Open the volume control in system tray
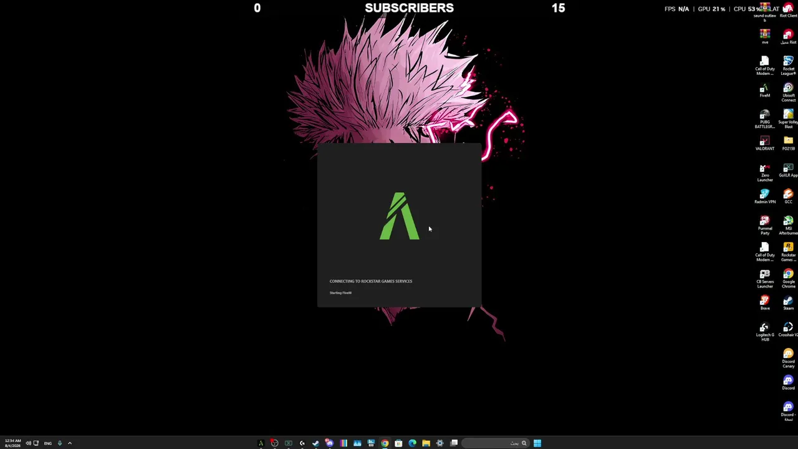This screenshot has width=798, height=449. coord(28,443)
